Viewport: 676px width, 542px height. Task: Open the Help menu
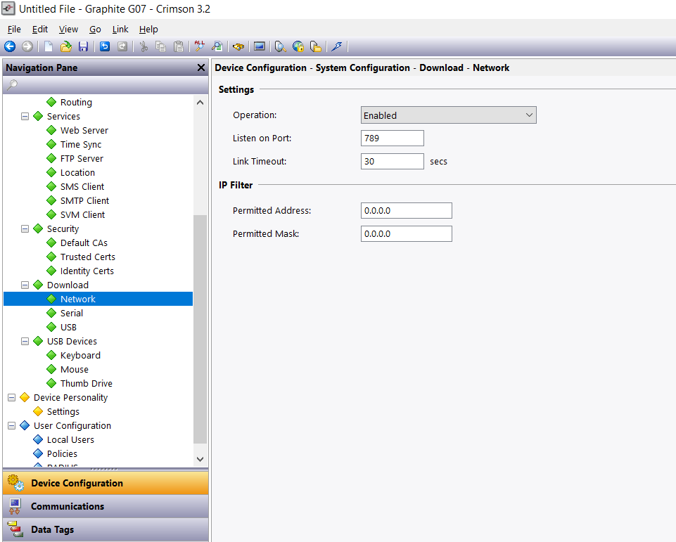tap(148, 30)
